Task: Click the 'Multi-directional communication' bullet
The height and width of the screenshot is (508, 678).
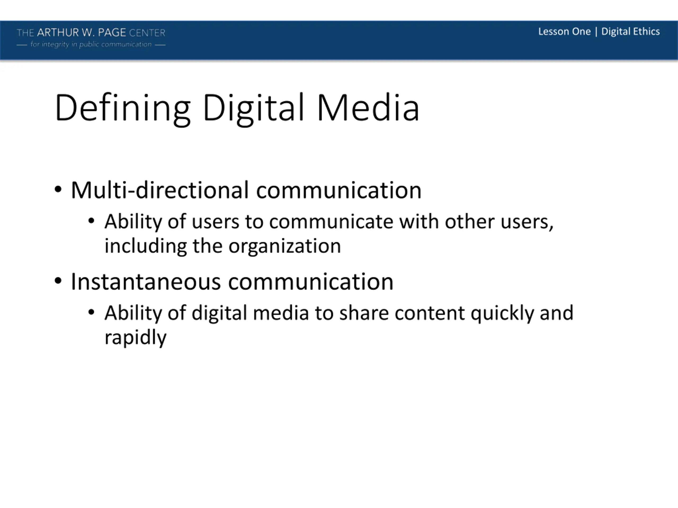Action: point(246,190)
